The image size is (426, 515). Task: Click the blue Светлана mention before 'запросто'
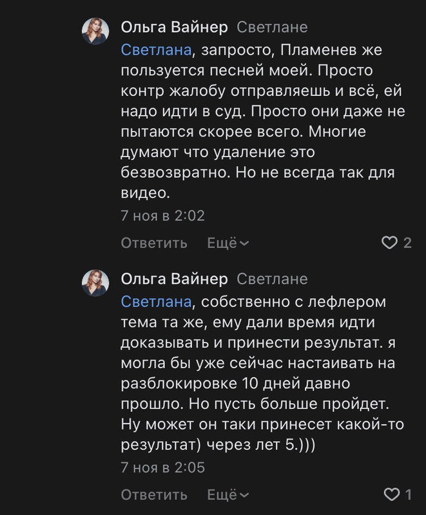pyautogui.click(x=157, y=49)
